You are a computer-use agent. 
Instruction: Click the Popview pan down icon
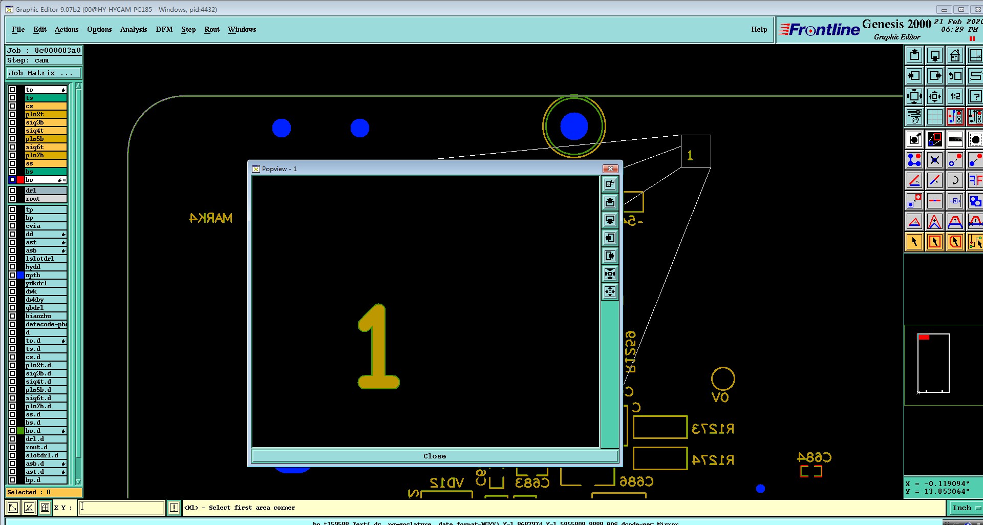[610, 220]
